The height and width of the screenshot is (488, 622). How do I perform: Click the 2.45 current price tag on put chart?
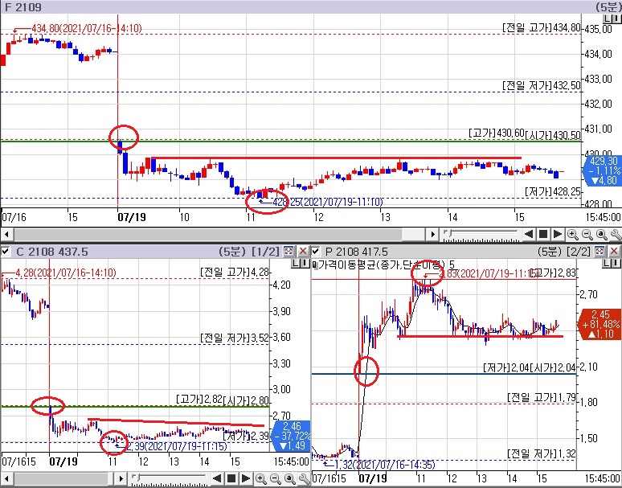[x=600, y=324]
